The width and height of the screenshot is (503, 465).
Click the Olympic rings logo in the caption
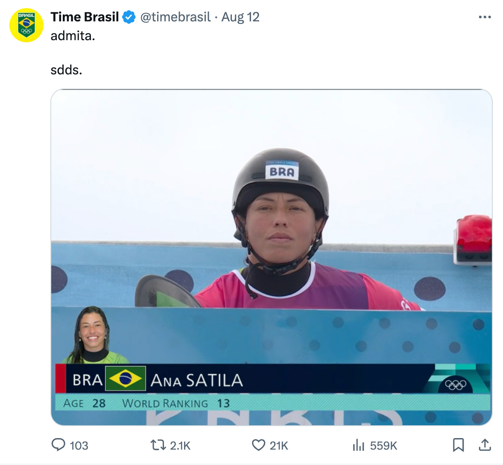(456, 384)
